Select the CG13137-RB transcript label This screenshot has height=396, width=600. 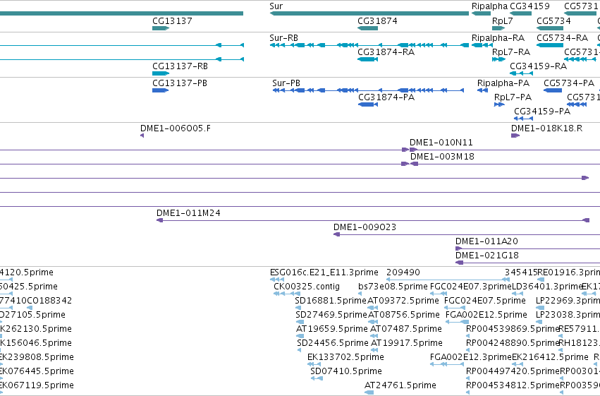180,66
